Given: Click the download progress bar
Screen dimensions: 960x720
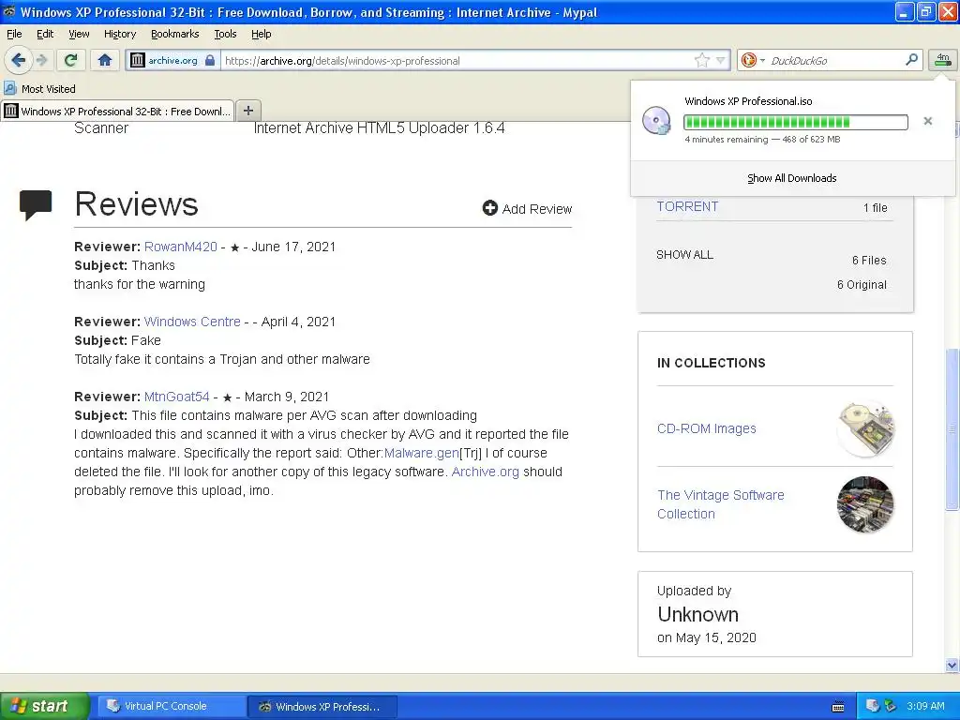Looking at the screenshot, I should pos(795,122).
